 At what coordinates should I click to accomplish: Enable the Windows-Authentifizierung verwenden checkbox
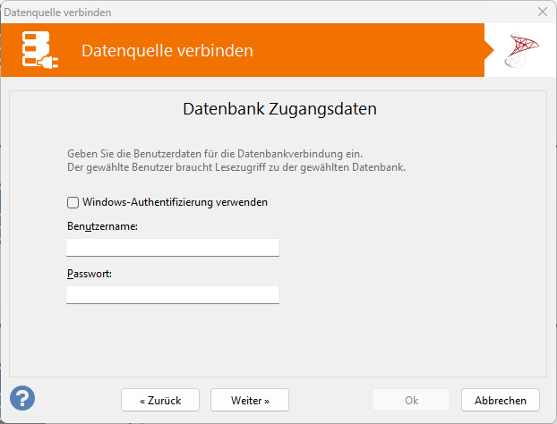(73, 202)
